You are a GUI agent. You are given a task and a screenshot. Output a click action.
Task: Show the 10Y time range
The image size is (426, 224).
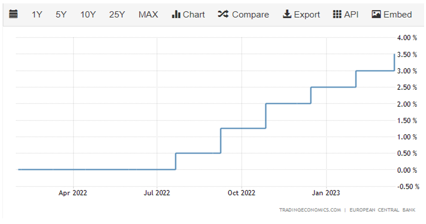coord(88,15)
